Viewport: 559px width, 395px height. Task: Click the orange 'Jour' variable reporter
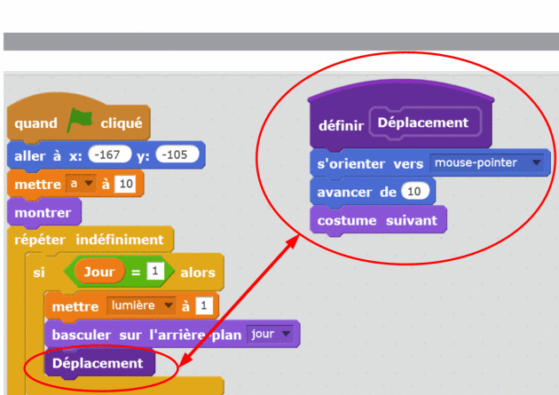pyautogui.click(x=98, y=273)
